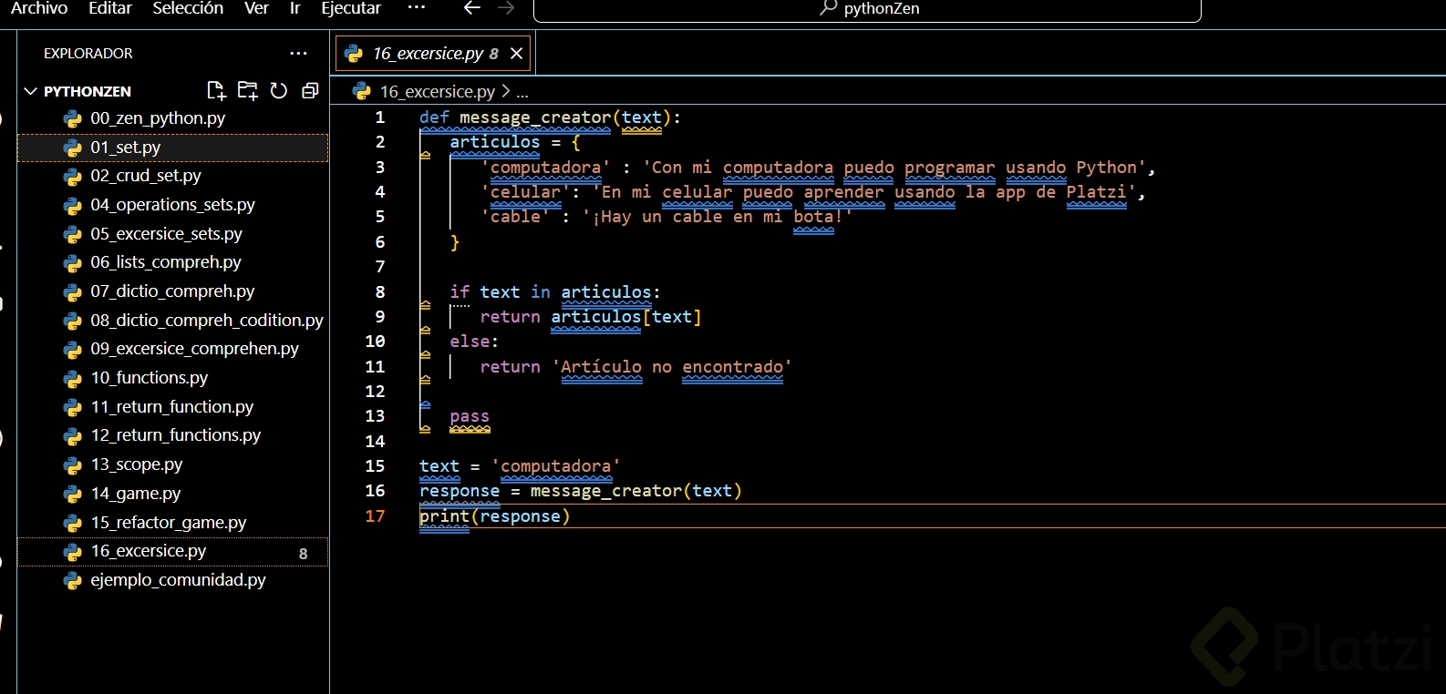Open the Ejecutar menu

coord(351,8)
